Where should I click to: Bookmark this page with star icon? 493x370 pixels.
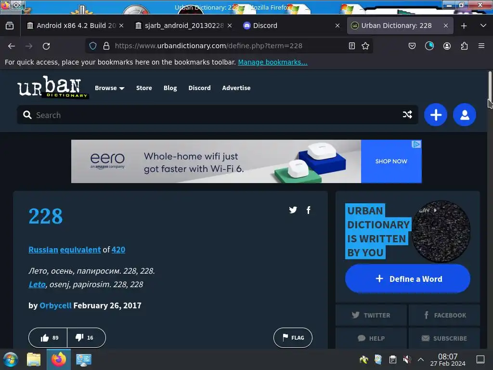coord(365,46)
